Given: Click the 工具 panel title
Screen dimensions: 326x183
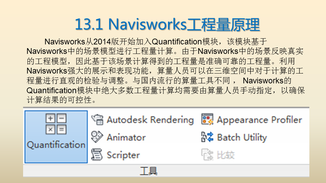Looking at the screenshot, I should point(149,171).
